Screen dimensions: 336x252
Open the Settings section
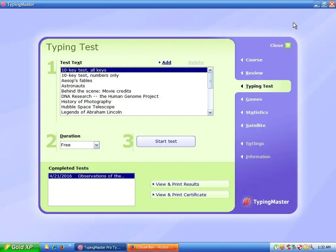click(x=255, y=144)
